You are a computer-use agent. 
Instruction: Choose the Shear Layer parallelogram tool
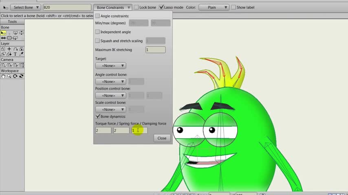[x=3, y=54]
